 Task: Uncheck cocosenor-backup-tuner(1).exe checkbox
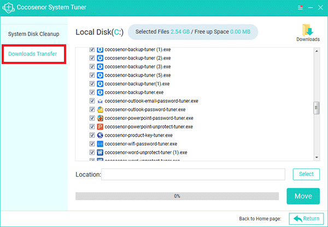click(92, 84)
